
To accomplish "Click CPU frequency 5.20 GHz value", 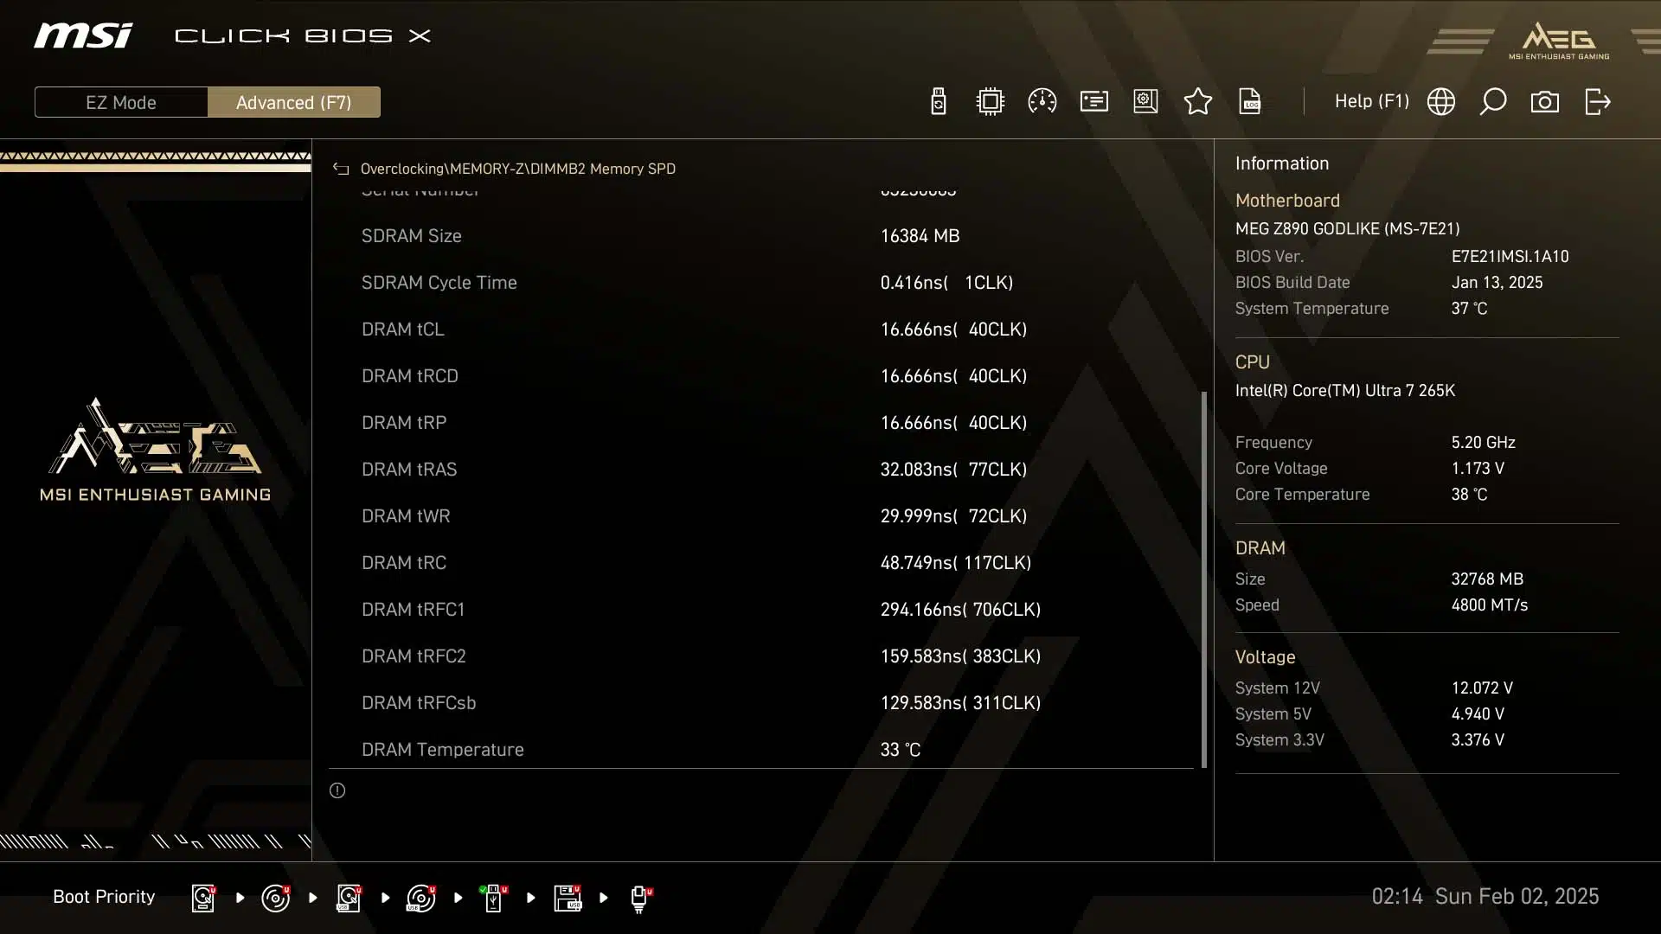I will click(x=1483, y=443).
